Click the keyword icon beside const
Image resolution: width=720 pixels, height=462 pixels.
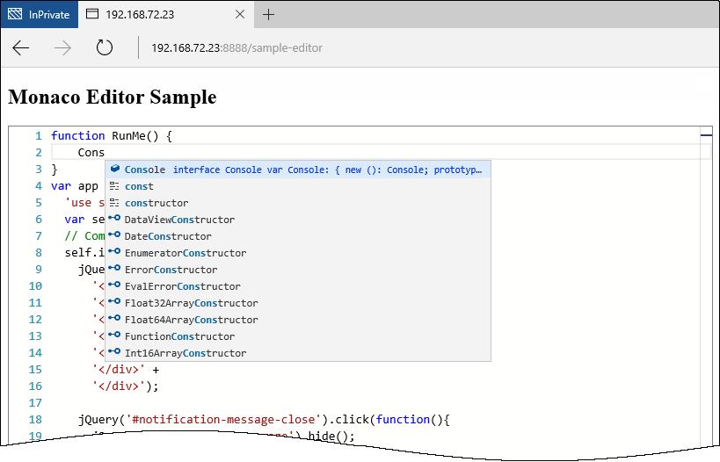tap(114, 186)
